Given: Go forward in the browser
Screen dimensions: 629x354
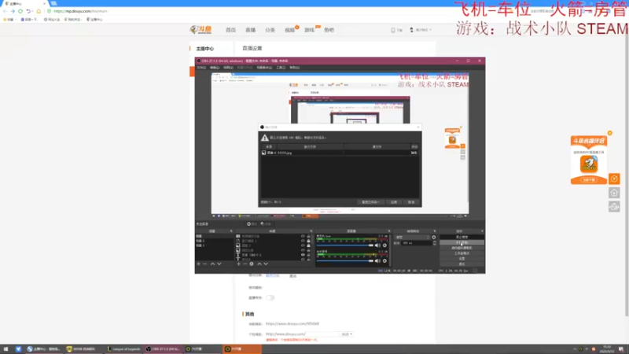Looking at the screenshot, I should click(x=13, y=11).
